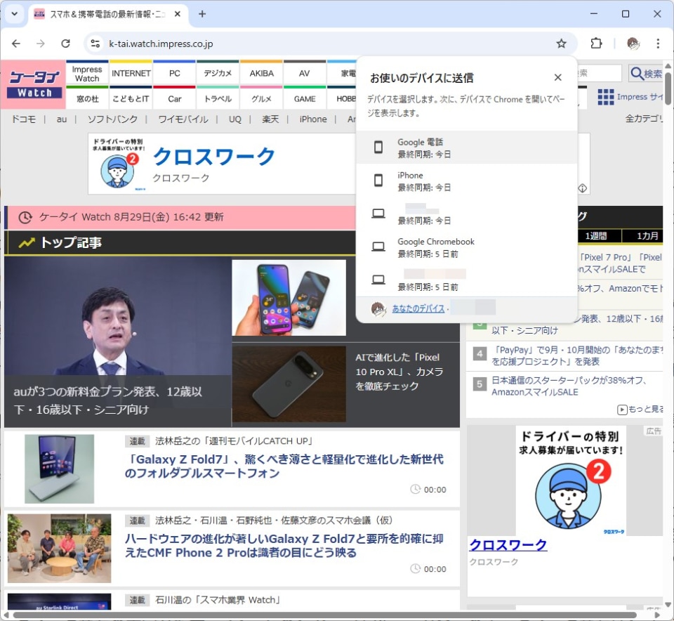This screenshot has width=674, height=621.
Task: Select the 1カ月 ranking tab
Action: [642, 235]
